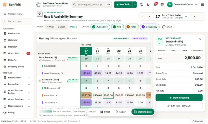This screenshot has width=208, height=124.
Task: Click in the Find a screen field
Action: (17, 21)
